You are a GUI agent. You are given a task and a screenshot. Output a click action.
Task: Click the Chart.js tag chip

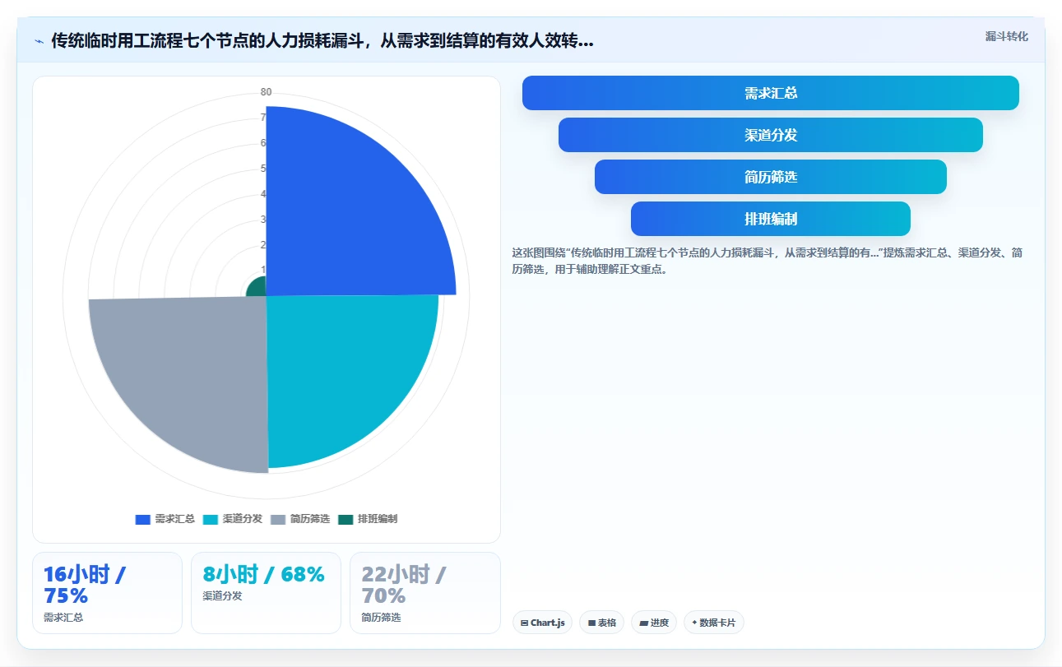(x=543, y=623)
